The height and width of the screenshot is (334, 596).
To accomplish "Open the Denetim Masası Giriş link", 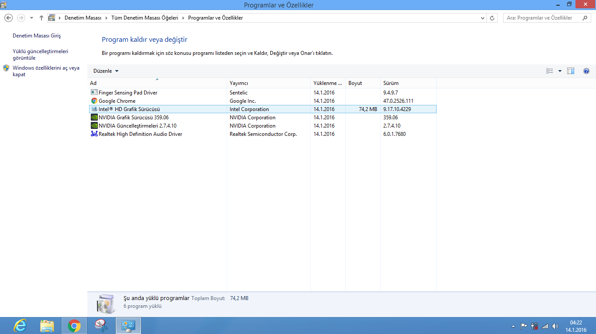I will coord(37,36).
